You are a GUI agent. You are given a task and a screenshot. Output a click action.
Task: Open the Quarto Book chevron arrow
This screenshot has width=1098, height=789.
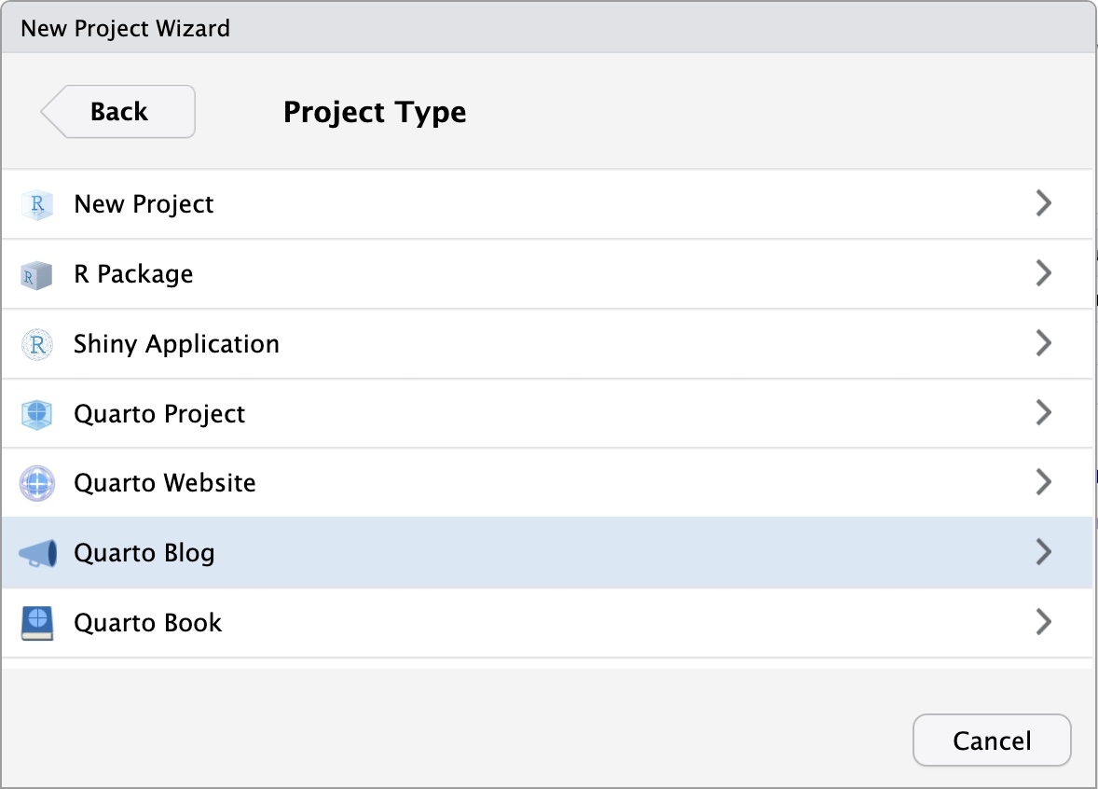(x=1044, y=622)
